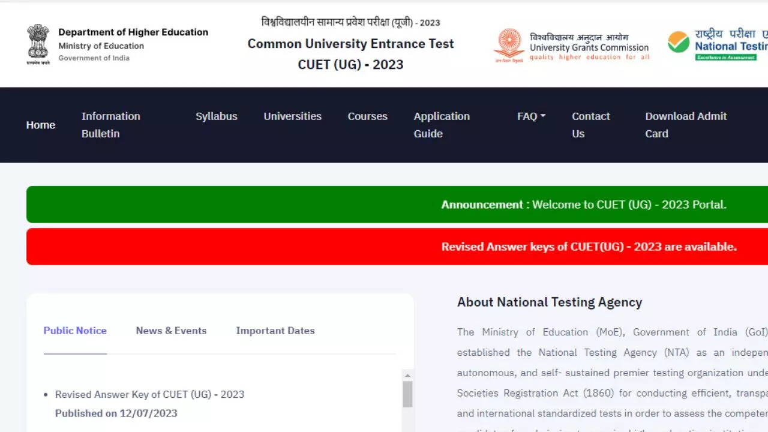This screenshot has width=768, height=432.
Task: Expand the FAQ dropdown menu
Action: (x=531, y=116)
